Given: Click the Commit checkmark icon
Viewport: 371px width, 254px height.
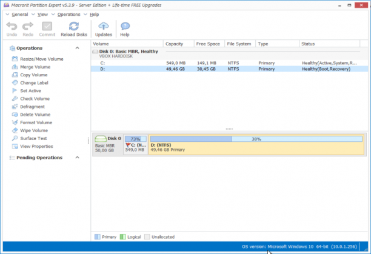Looking at the screenshot, I should [x=47, y=26].
